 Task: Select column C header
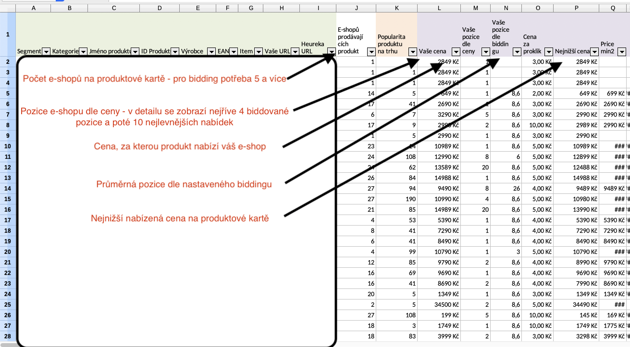(x=113, y=8)
